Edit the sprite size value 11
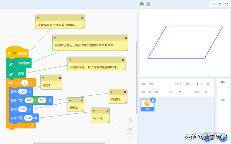Viewport: 231px width, 144px height. tap(180, 92)
